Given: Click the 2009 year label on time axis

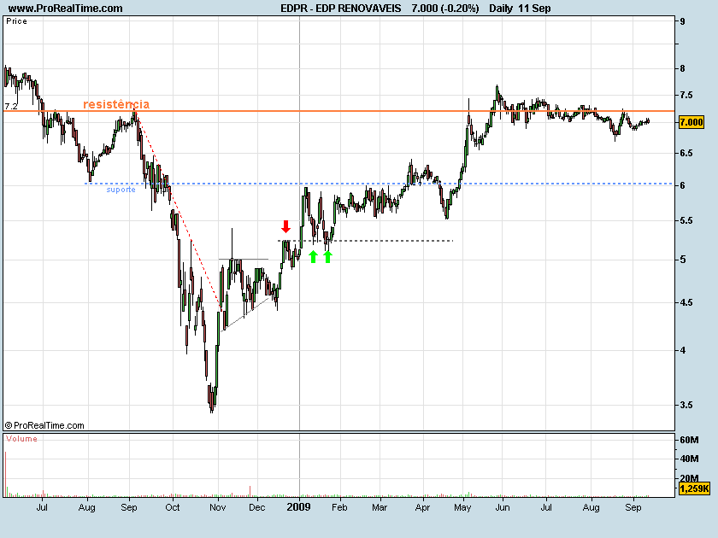Looking at the screenshot, I should point(298,507).
